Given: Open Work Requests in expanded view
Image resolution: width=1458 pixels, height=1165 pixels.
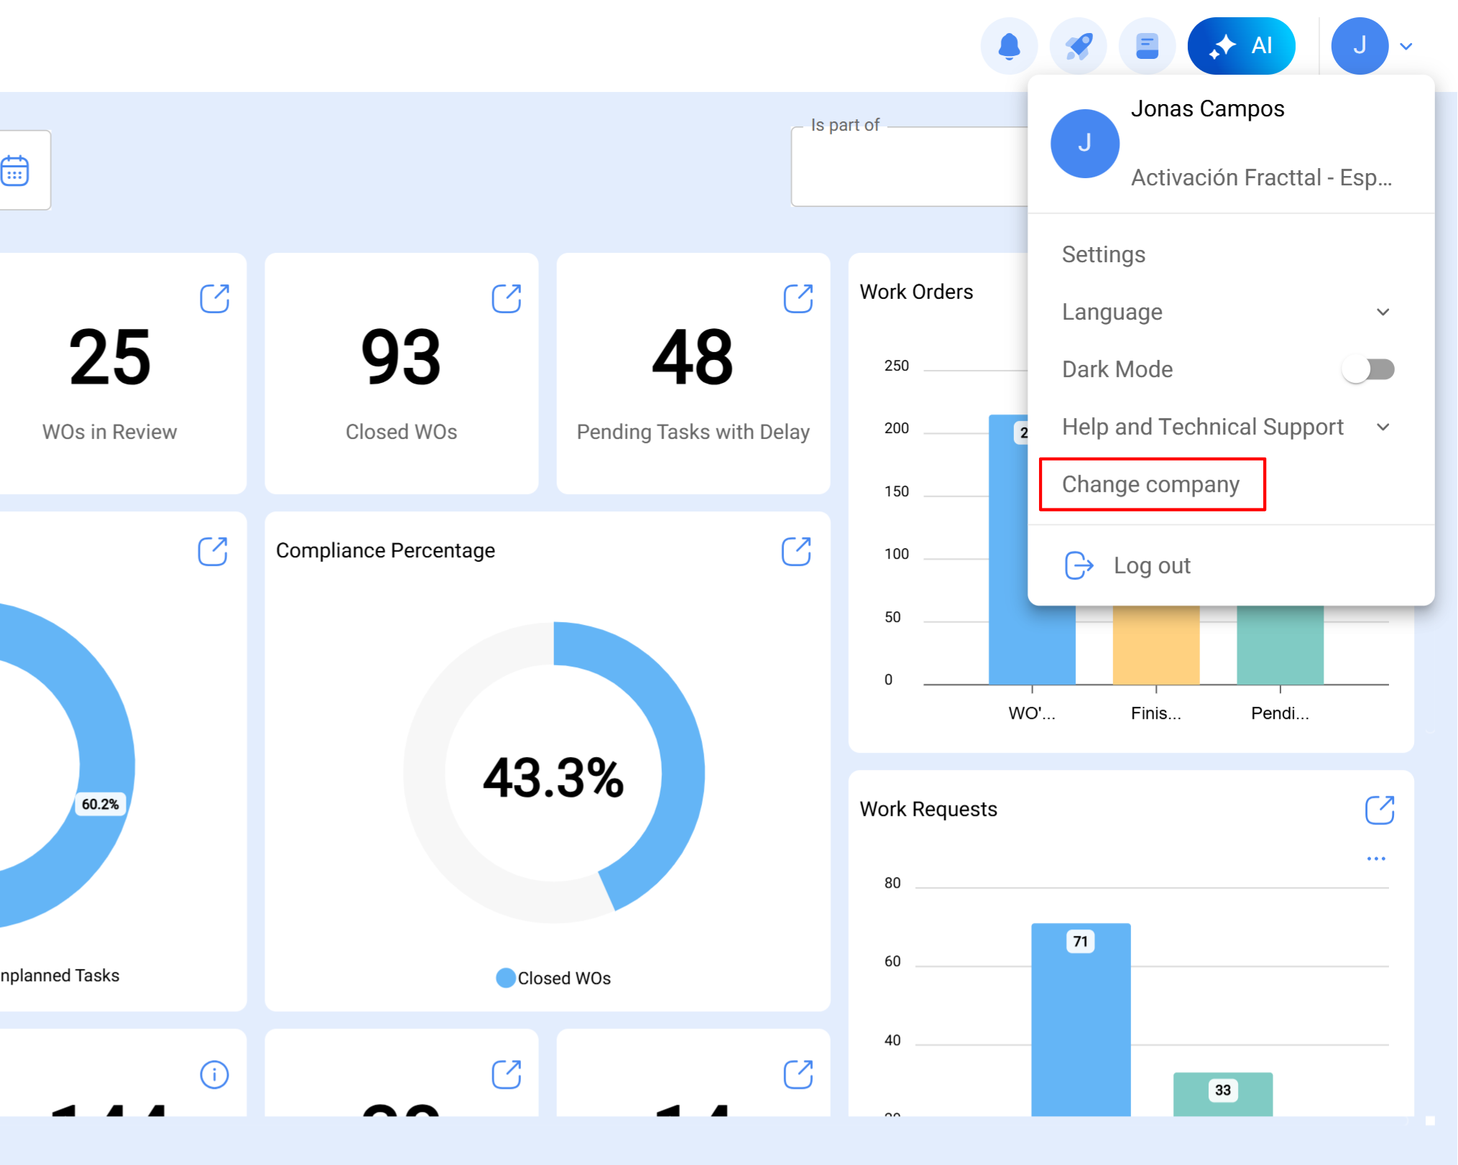Looking at the screenshot, I should pos(1381,809).
